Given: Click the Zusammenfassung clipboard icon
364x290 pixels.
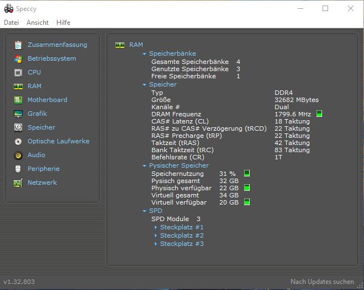Looking at the screenshot, I should [x=18, y=45].
